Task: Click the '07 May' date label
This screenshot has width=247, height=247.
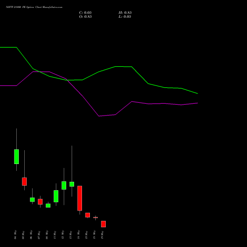Action: click(x=39, y=235)
